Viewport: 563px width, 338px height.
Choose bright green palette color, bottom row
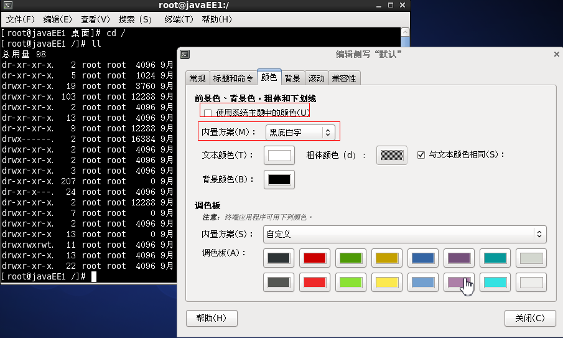pos(351,283)
